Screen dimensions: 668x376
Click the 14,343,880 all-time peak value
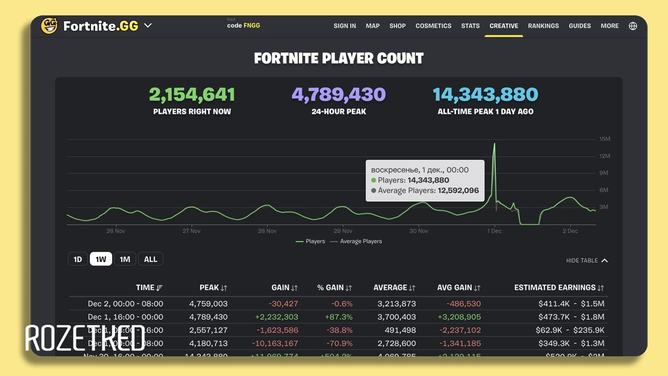(485, 95)
